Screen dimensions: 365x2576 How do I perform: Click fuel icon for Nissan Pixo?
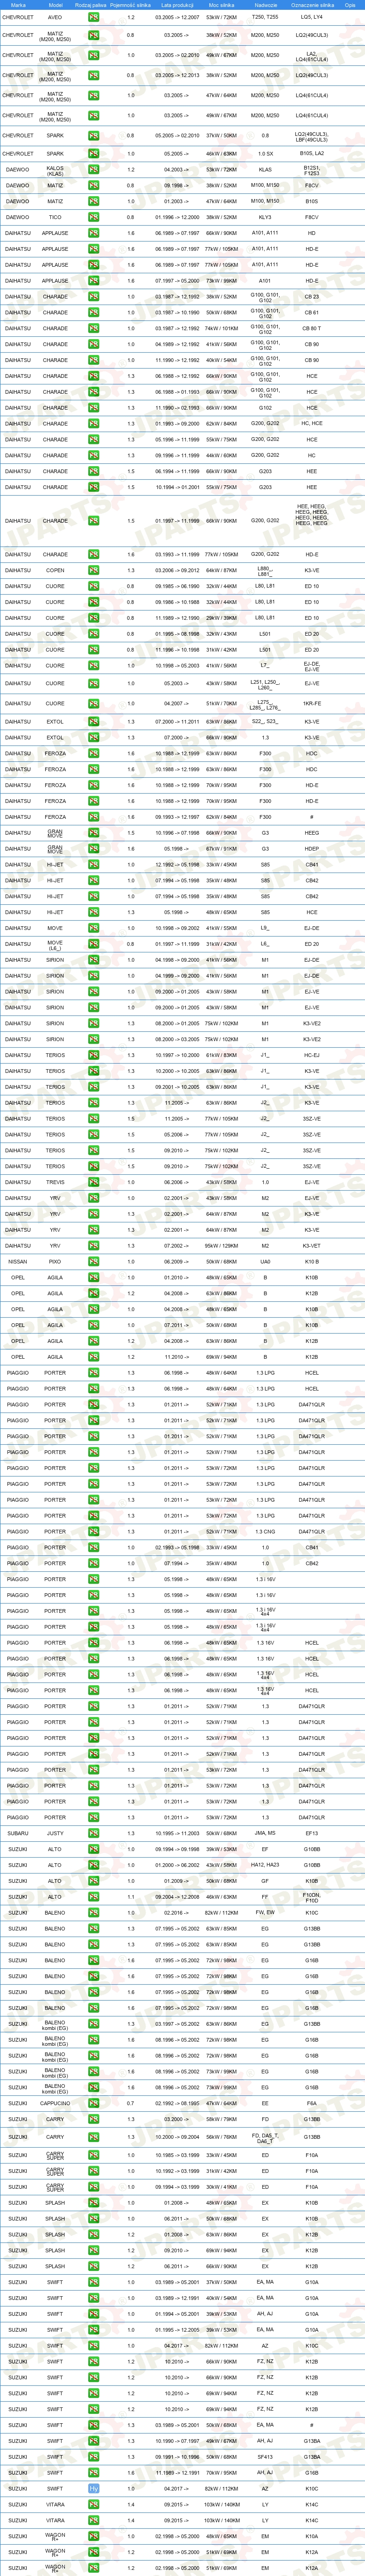click(93, 1261)
